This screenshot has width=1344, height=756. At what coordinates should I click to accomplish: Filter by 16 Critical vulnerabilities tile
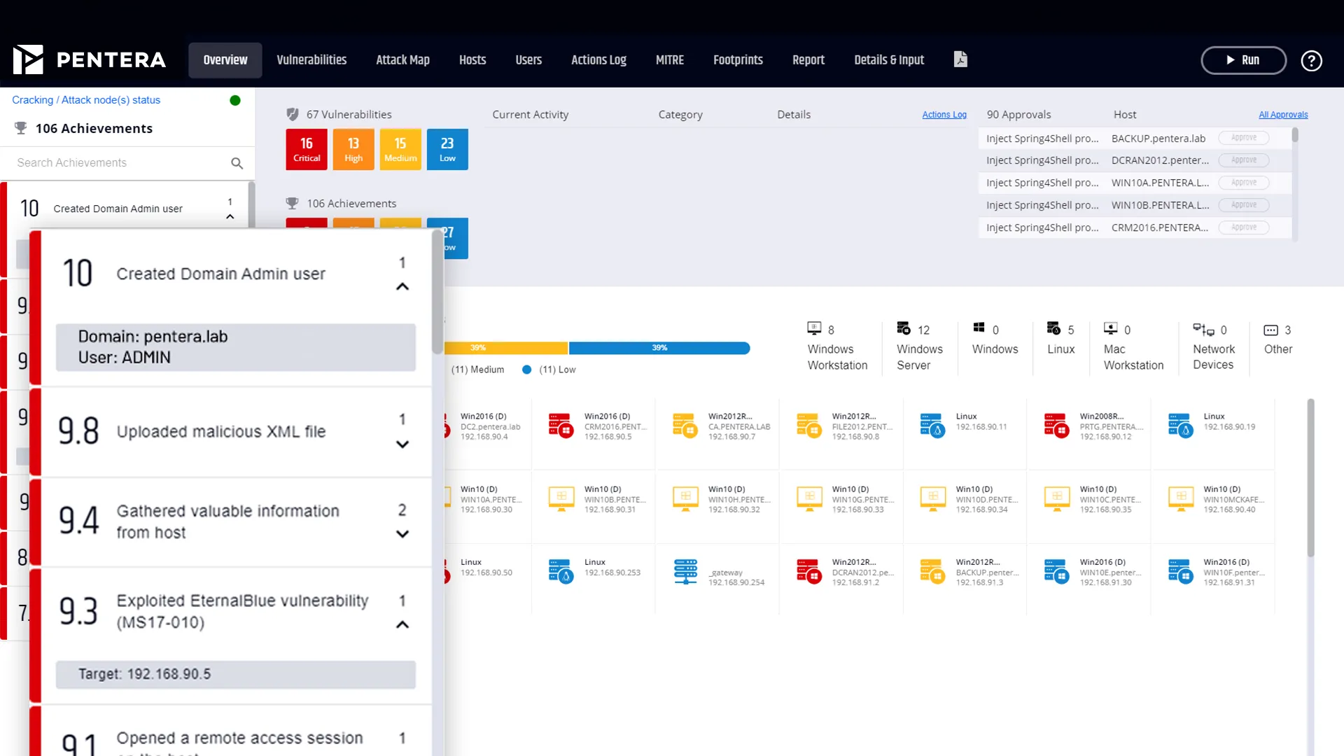307,149
